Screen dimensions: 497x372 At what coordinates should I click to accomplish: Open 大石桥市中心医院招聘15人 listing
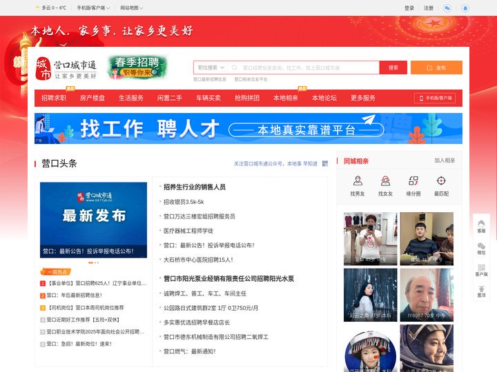(x=198, y=260)
